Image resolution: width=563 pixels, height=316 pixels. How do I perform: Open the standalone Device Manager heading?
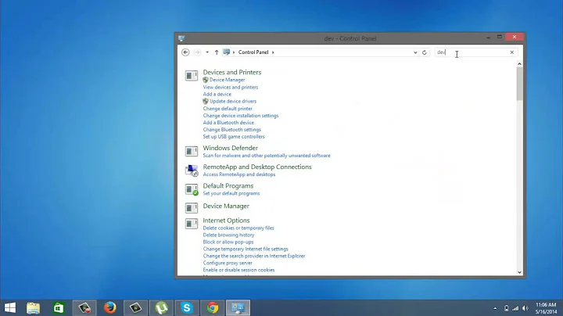tap(226, 206)
